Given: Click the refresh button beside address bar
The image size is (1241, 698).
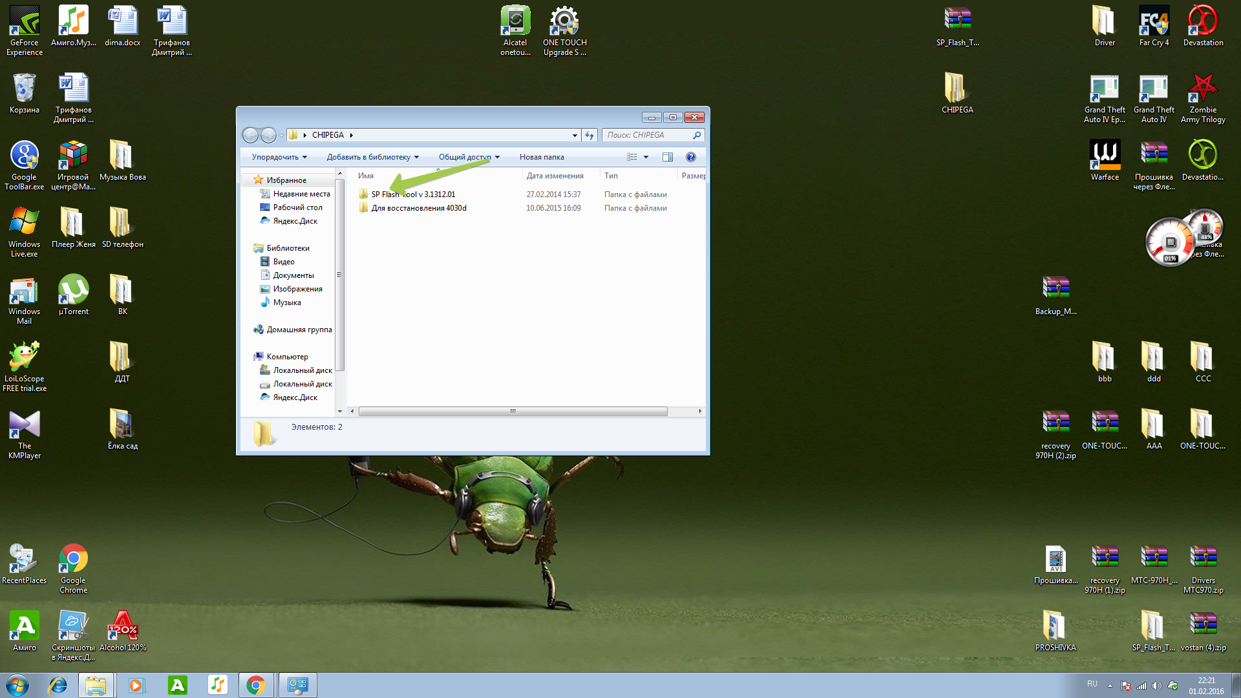Looking at the screenshot, I should coord(589,135).
